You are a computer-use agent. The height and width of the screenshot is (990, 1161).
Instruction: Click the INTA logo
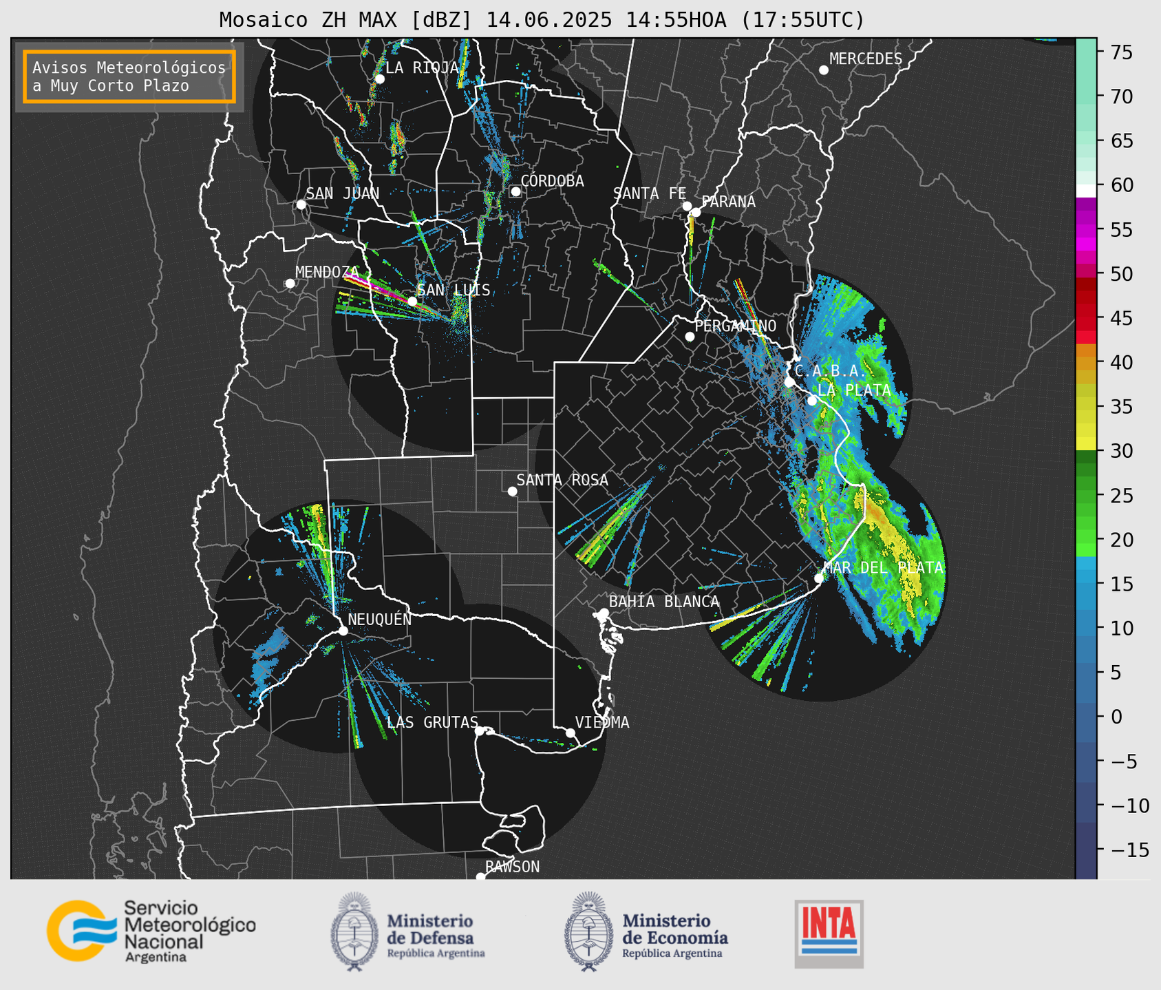(x=829, y=934)
